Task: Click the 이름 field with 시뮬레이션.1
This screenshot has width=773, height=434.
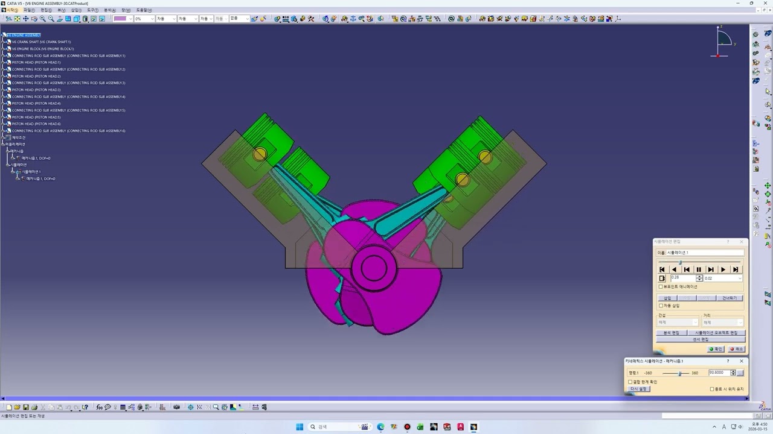Action: pos(705,253)
